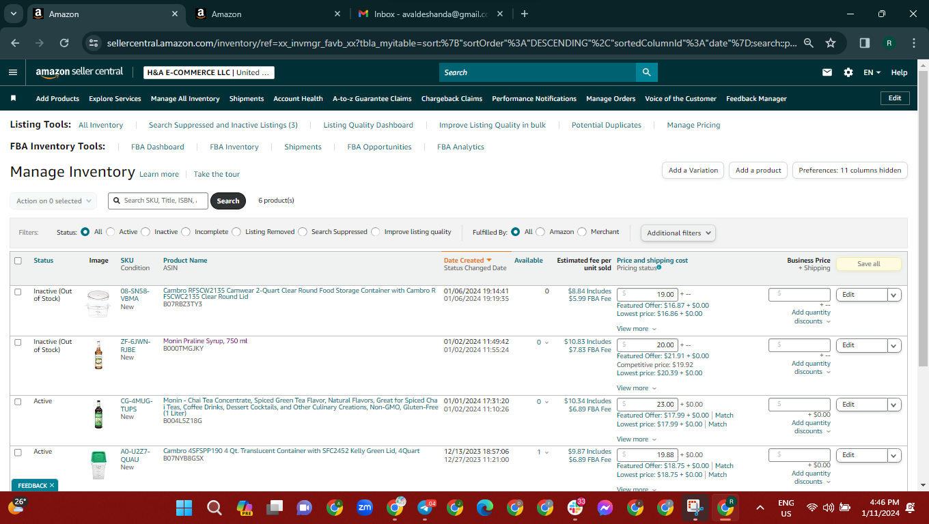Check the select-all checkbox in table header
The height and width of the screenshot is (524, 929).
pos(18,261)
